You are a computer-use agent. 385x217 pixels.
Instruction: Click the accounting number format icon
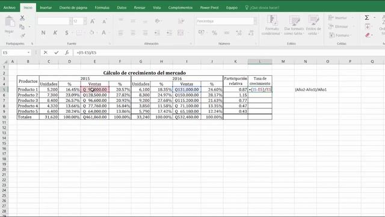202,33
